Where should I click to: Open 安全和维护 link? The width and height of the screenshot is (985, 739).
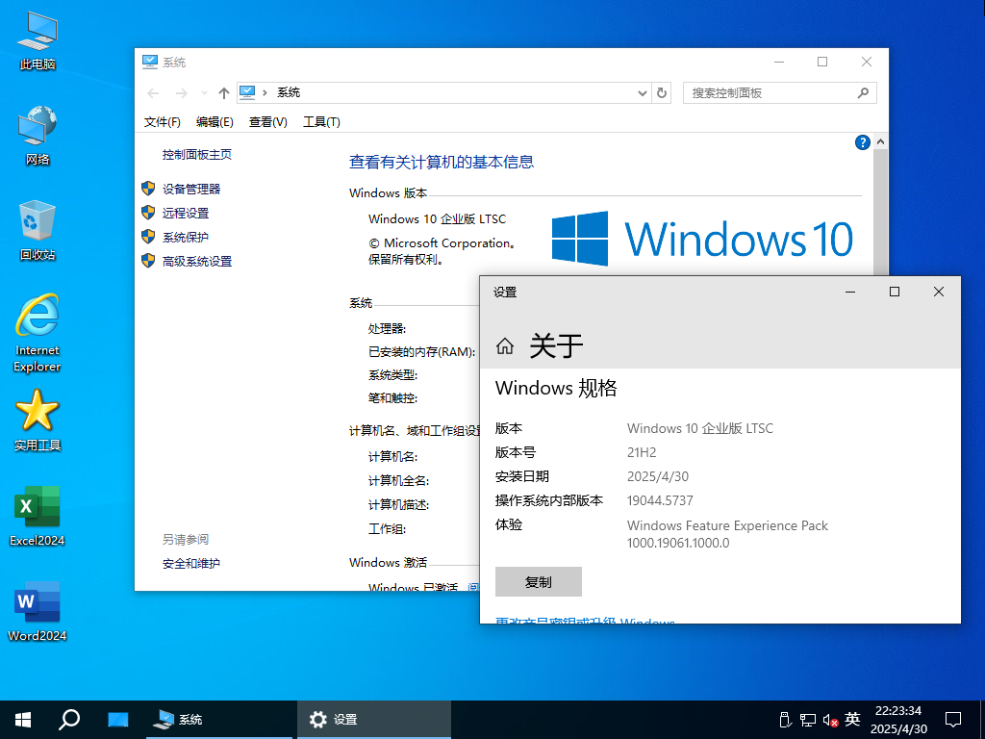click(191, 564)
